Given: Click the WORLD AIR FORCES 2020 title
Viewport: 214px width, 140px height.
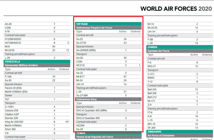Looking at the screenshot, I should (176, 9).
